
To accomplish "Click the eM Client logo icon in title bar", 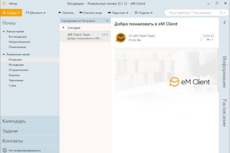I will click(4, 3).
